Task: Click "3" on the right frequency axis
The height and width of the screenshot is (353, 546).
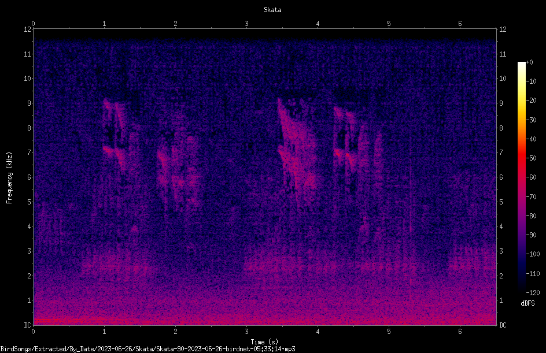Action: [501, 251]
